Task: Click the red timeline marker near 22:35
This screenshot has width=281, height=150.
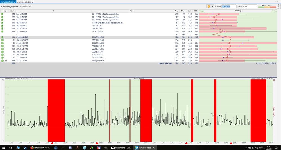Action: (97, 143)
